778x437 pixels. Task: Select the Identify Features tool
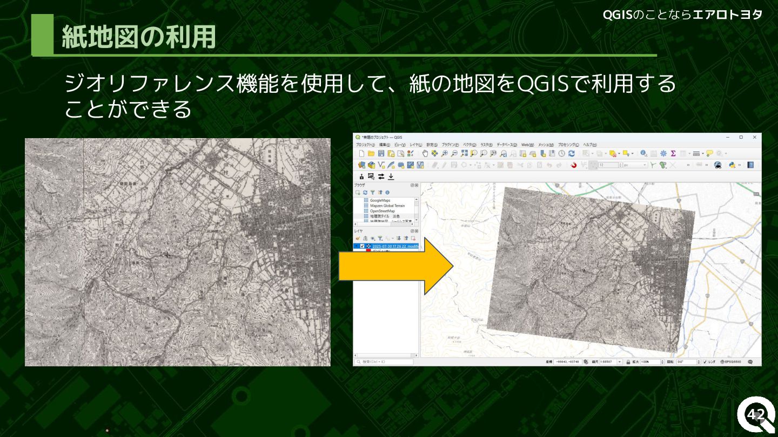click(643, 153)
